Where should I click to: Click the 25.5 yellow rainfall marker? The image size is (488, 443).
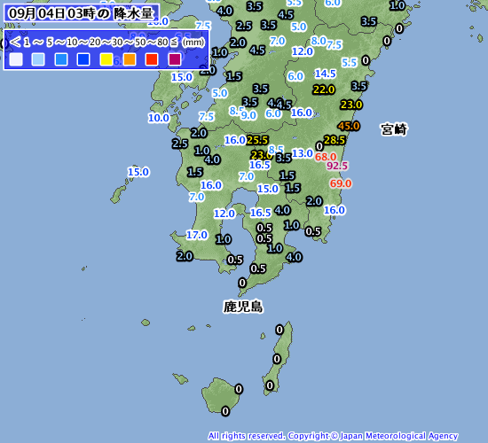coord(257,140)
